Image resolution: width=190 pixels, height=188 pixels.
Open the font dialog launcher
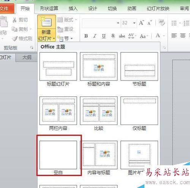tap(165, 47)
